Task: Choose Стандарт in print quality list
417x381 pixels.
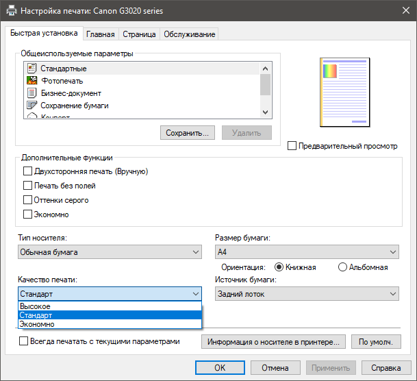Action: [x=110, y=315]
